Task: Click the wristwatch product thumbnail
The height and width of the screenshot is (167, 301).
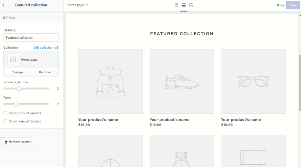Action: click(182, 151)
